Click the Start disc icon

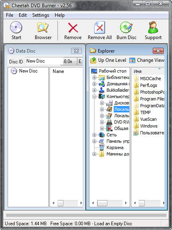[x=16, y=27]
